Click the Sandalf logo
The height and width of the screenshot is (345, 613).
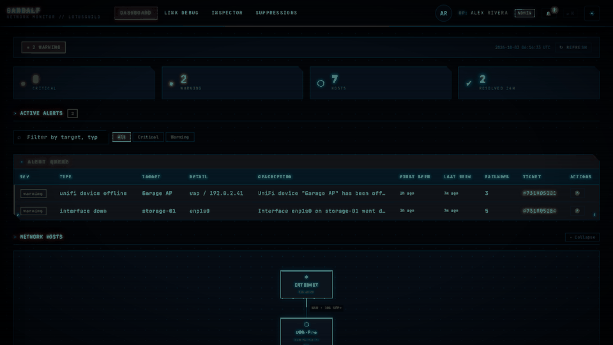pos(24,11)
